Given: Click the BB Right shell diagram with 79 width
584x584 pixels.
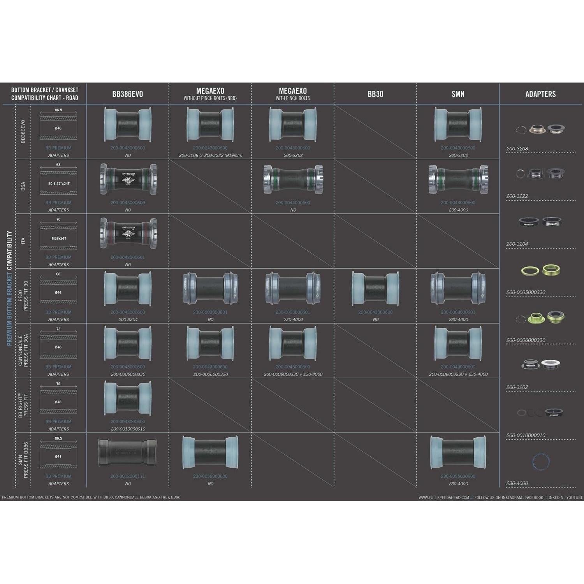Looking at the screenshot, I should click(x=58, y=398).
